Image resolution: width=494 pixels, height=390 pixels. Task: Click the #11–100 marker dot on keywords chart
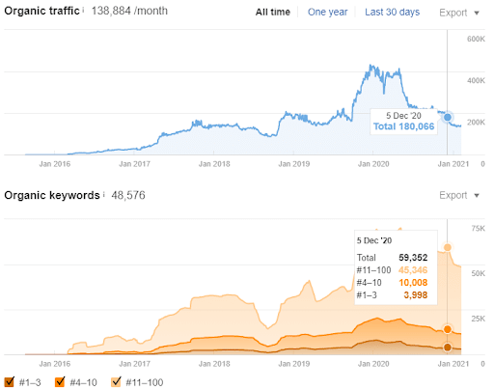point(448,247)
